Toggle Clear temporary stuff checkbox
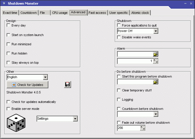Image resolution: width=195 pixels, height=139 pixels. tap(119, 90)
